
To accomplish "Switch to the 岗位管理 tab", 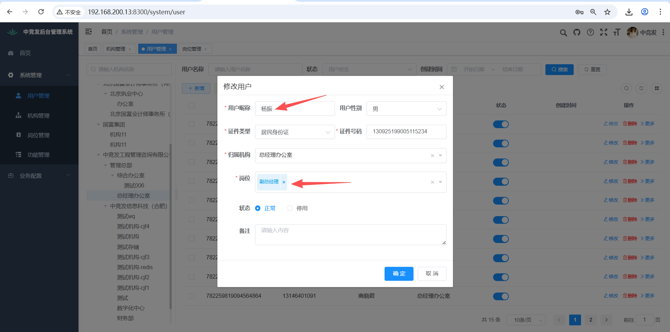I will pyautogui.click(x=192, y=49).
